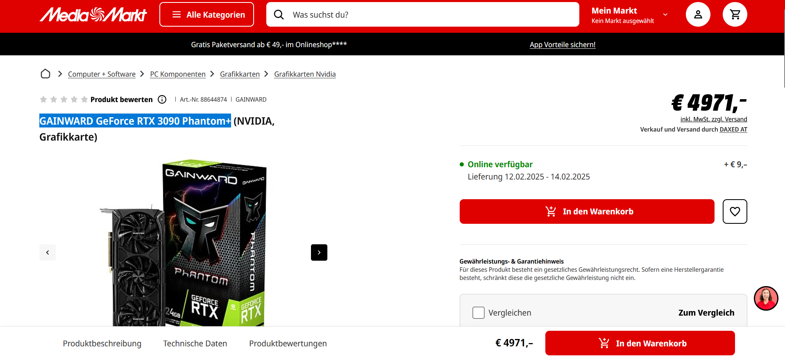
Task: Show previous product image arrow
Action: [48, 252]
